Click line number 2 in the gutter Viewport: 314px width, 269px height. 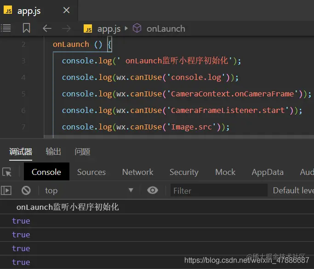(23, 44)
